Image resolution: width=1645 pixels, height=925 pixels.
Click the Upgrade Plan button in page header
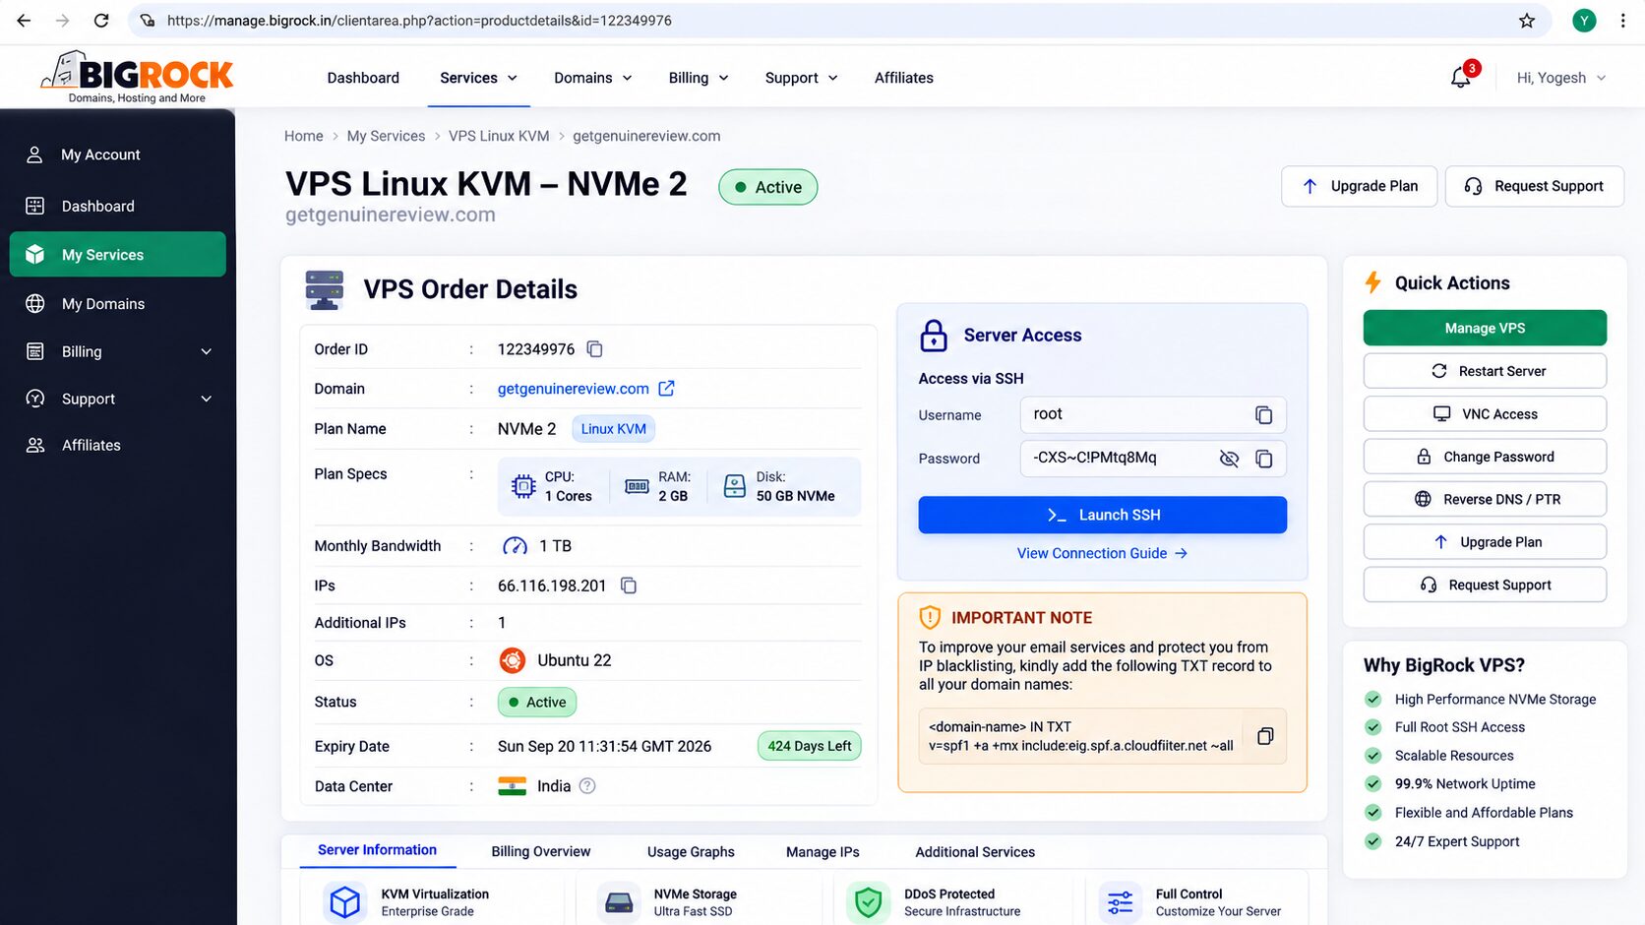(1359, 186)
